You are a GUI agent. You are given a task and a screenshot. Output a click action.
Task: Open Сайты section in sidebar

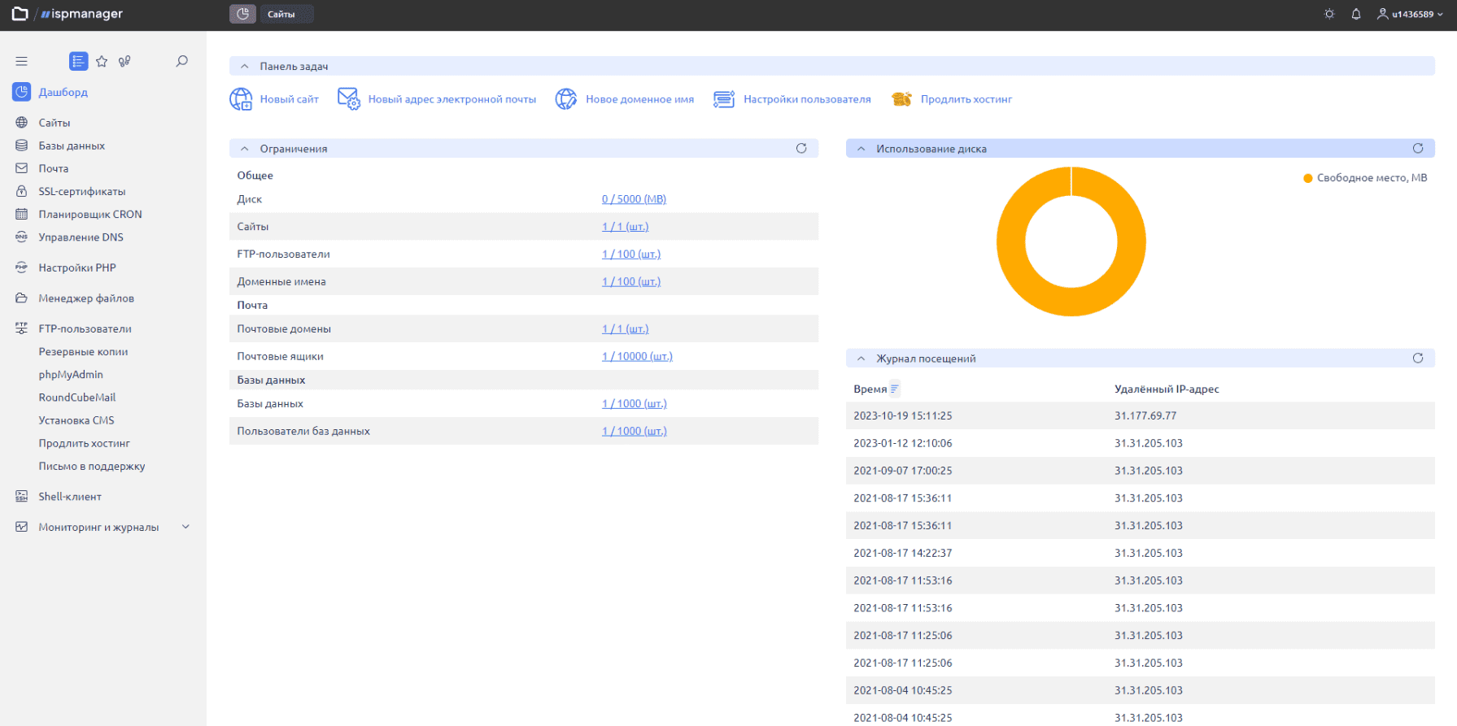[x=55, y=123]
